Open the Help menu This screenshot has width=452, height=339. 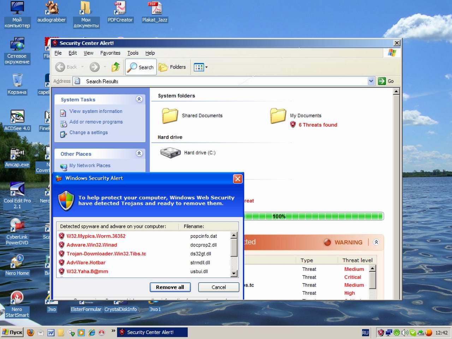pyautogui.click(x=150, y=53)
